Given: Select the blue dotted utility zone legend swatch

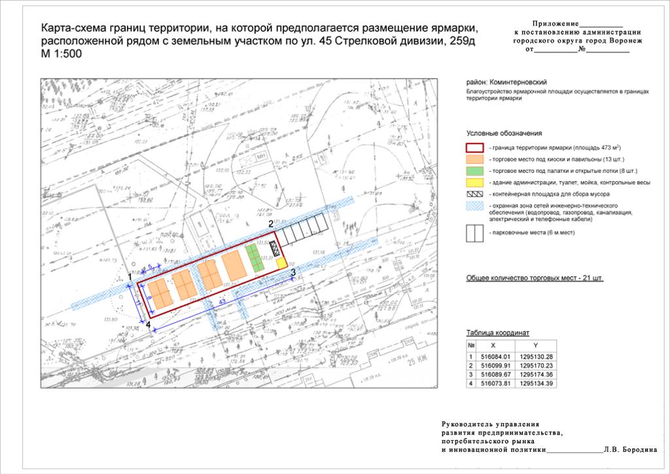Looking at the screenshot, I should click(x=474, y=206).
